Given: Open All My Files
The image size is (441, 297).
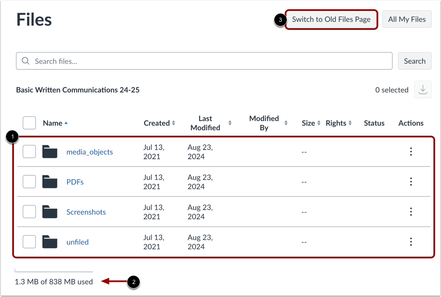Looking at the screenshot, I should [x=406, y=19].
